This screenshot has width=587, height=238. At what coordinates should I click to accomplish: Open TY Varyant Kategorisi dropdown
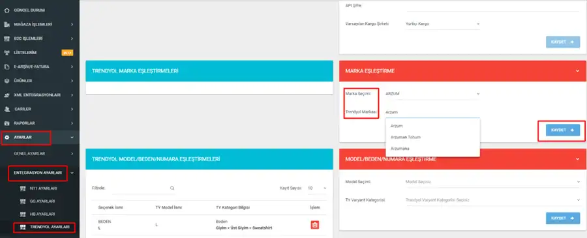tap(492, 200)
